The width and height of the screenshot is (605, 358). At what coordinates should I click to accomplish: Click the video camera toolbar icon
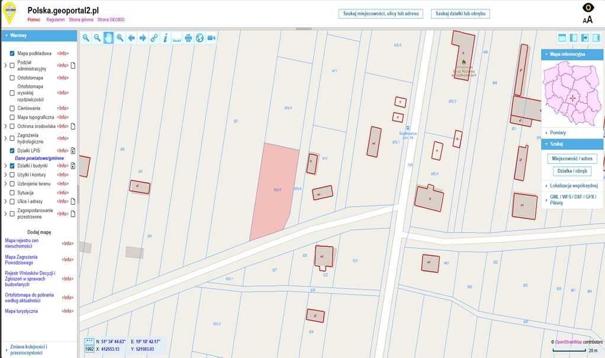click(211, 38)
